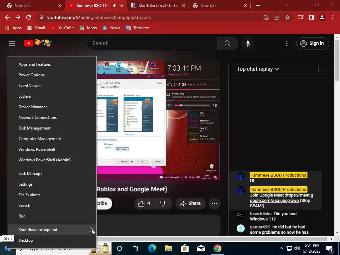Click the Sign in button
Image resolution: width=340 pixels, height=255 pixels.
click(312, 43)
